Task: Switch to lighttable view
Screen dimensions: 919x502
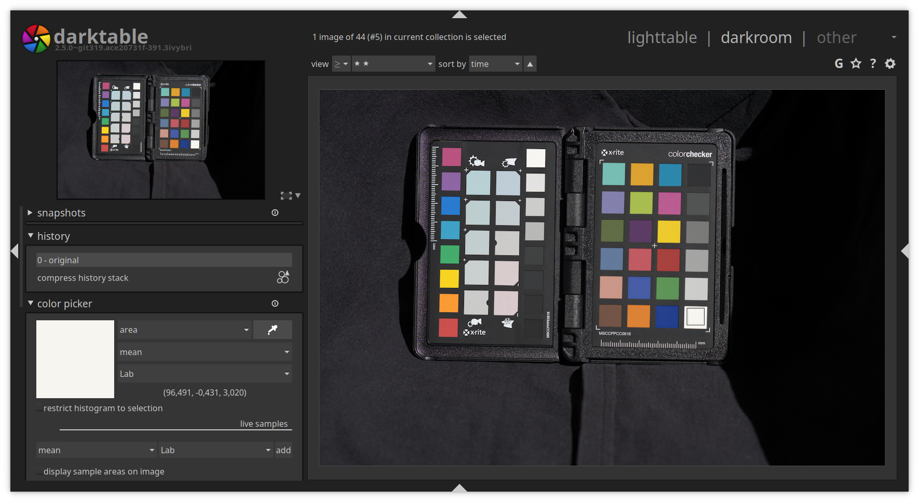Action: click(x=662, y=37)
